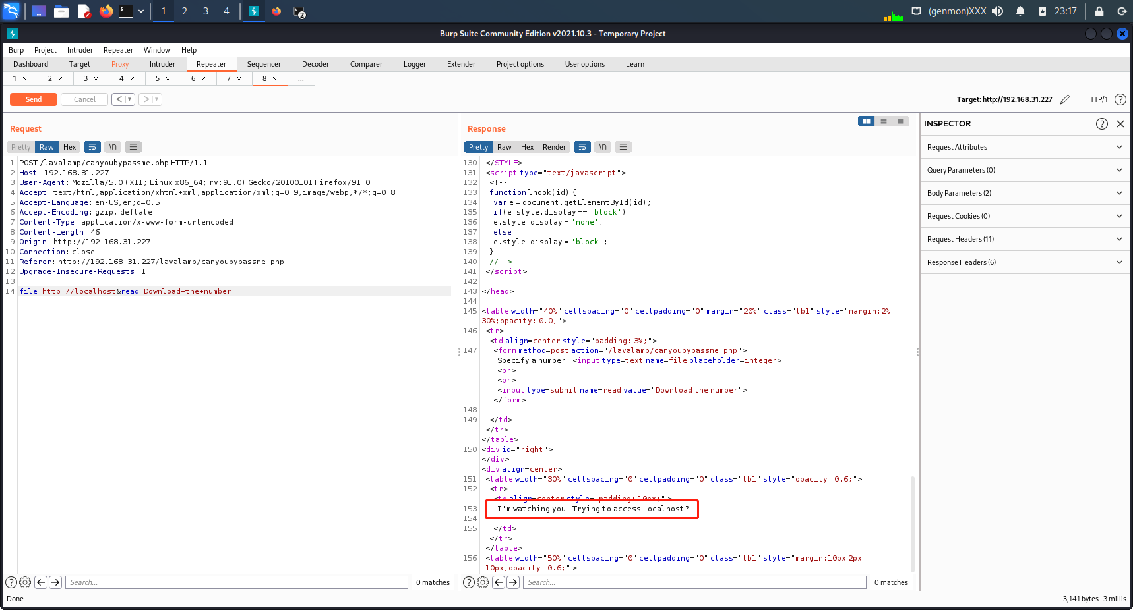Switch to the Decoder tab
This screenshot has width=1133, height=610.
click(x=315, y=64)
